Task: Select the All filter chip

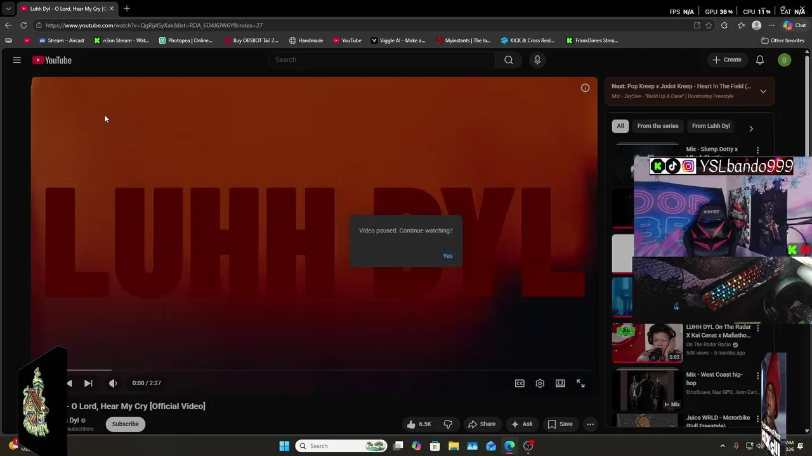Action: [x=620, y=126]
